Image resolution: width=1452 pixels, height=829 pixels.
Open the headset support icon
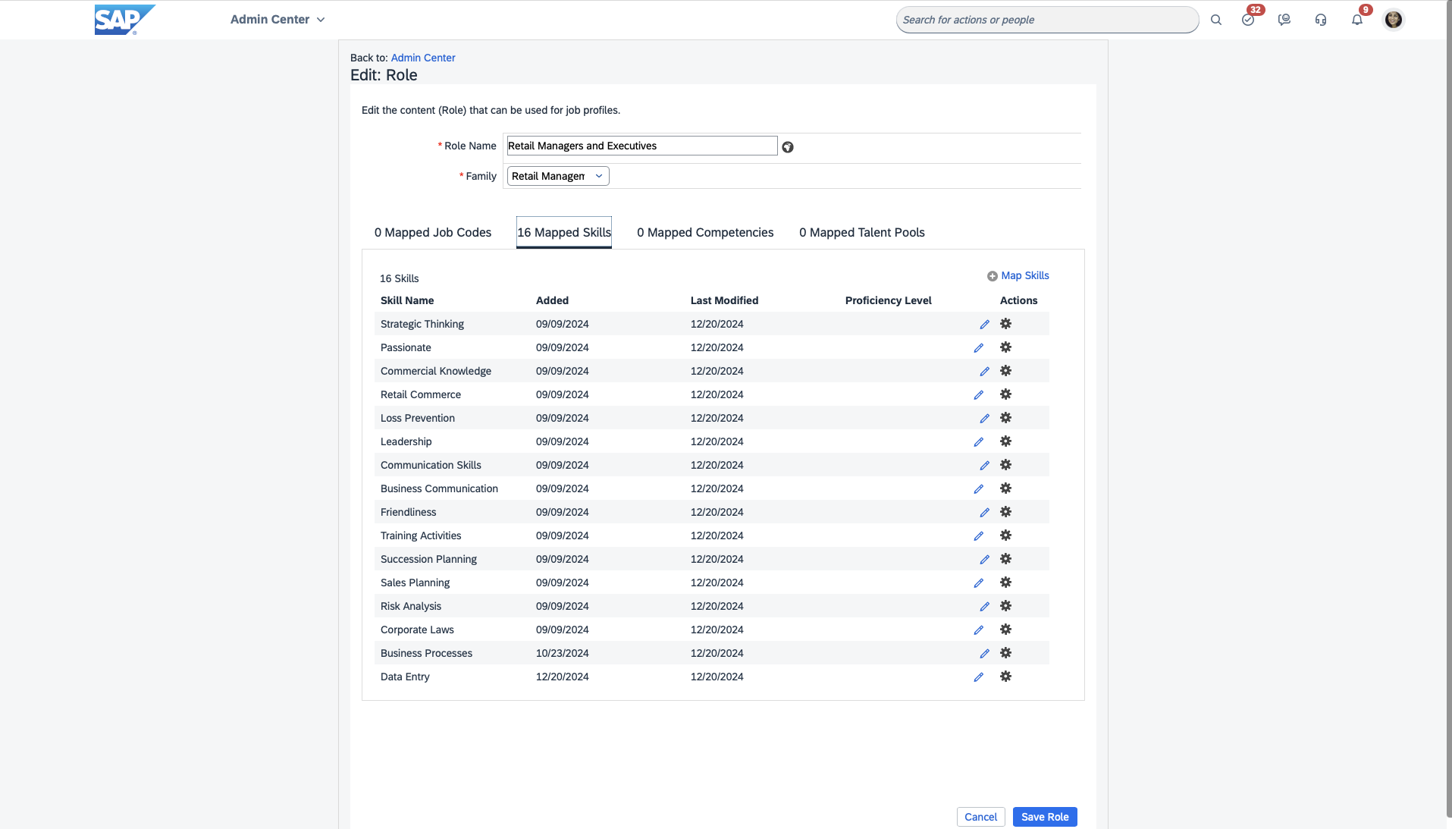[x=1320, y=20]
